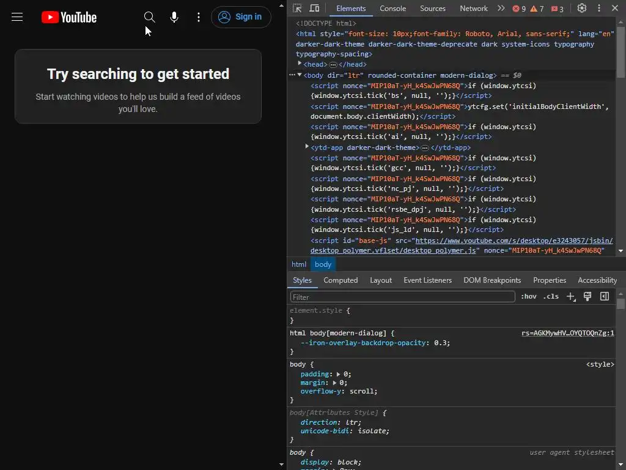Switch to the Elements tab
Viewport: 626px width, 470px height.
pos(350,9)
